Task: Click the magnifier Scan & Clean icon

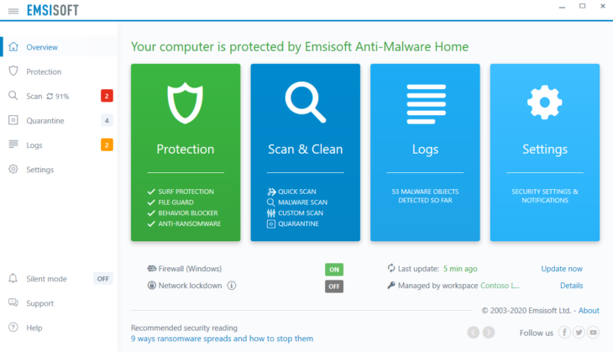Action: coord(306,102)
